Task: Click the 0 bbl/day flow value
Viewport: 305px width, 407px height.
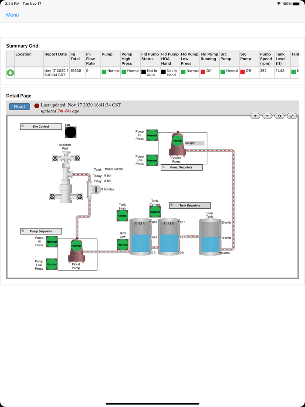Action: tap(108, 189)
